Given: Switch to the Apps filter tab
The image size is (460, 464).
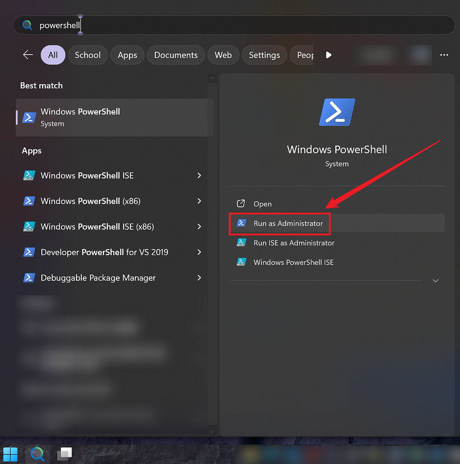Looking at the screenshot, I should [x=127, y=55].
